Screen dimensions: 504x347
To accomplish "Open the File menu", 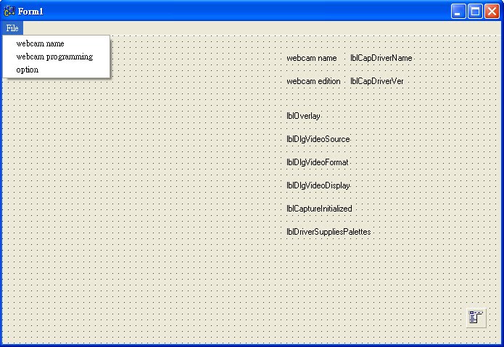I will (x=12, y=28).
